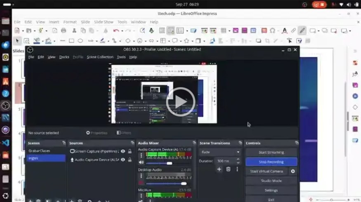The image size is (361, 202).
Task: Toggle Studio Mode in OBS Controls
Action: [271, 181]
